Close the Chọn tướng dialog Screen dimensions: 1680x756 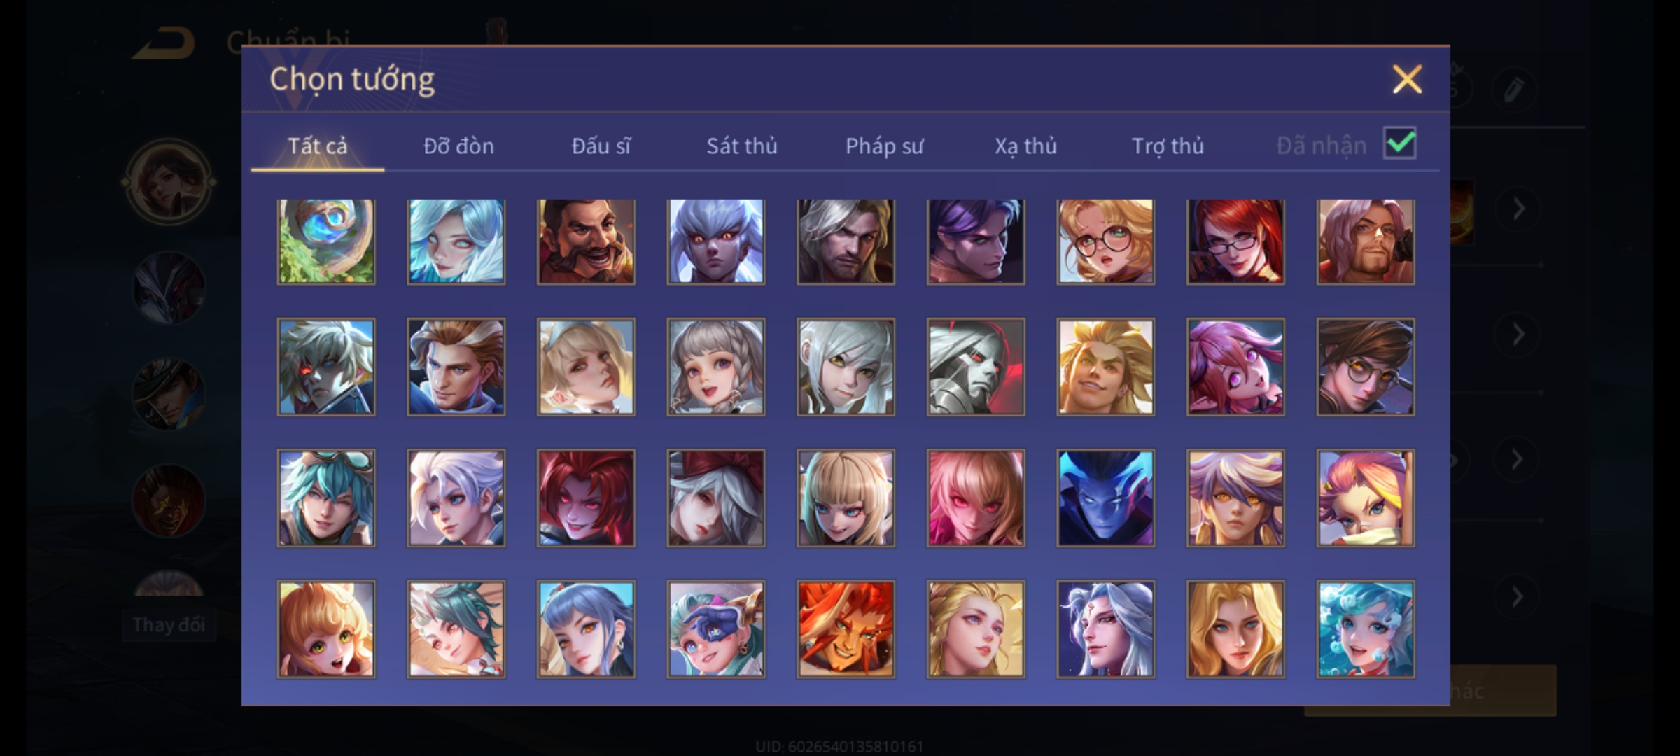pyautogui.click(x=1407, y=79)
